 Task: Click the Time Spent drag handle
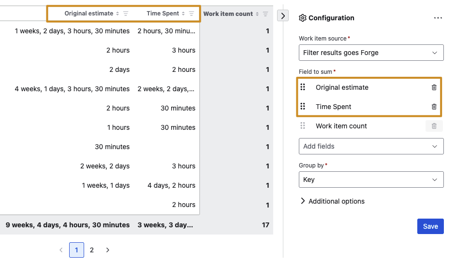coord(303,107)
